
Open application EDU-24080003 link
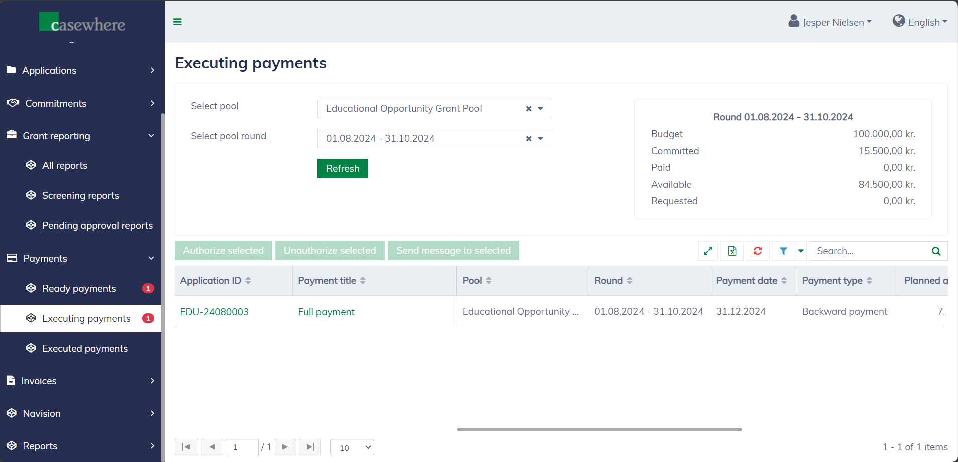coord(214,312)
